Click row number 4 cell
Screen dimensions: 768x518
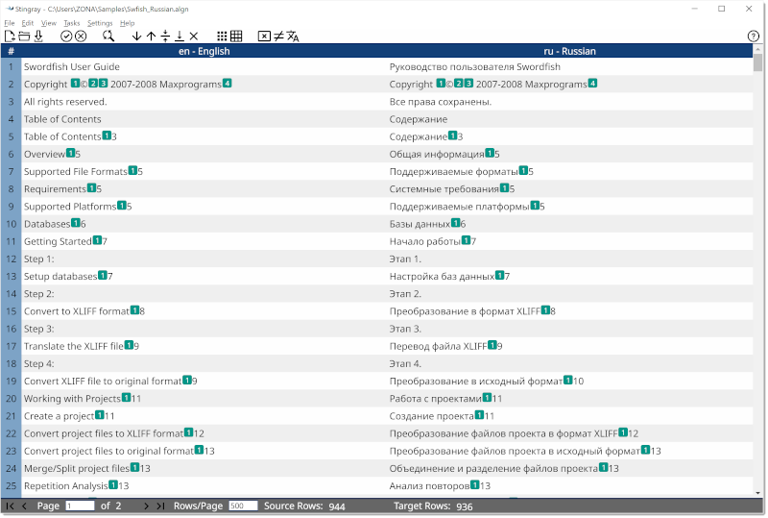point(11,119)
